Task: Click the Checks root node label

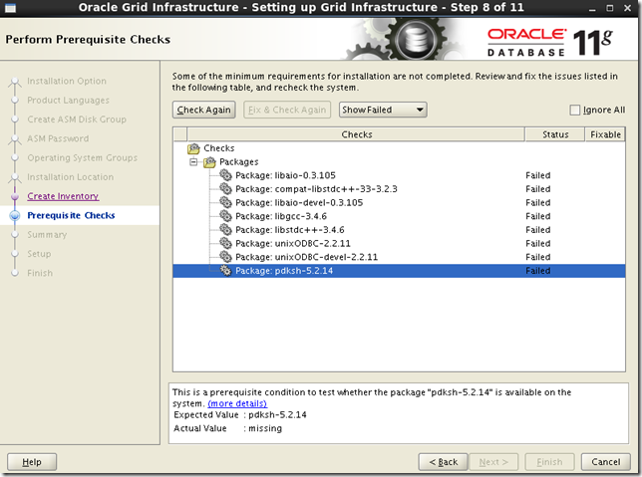Action: pos(219,148)
